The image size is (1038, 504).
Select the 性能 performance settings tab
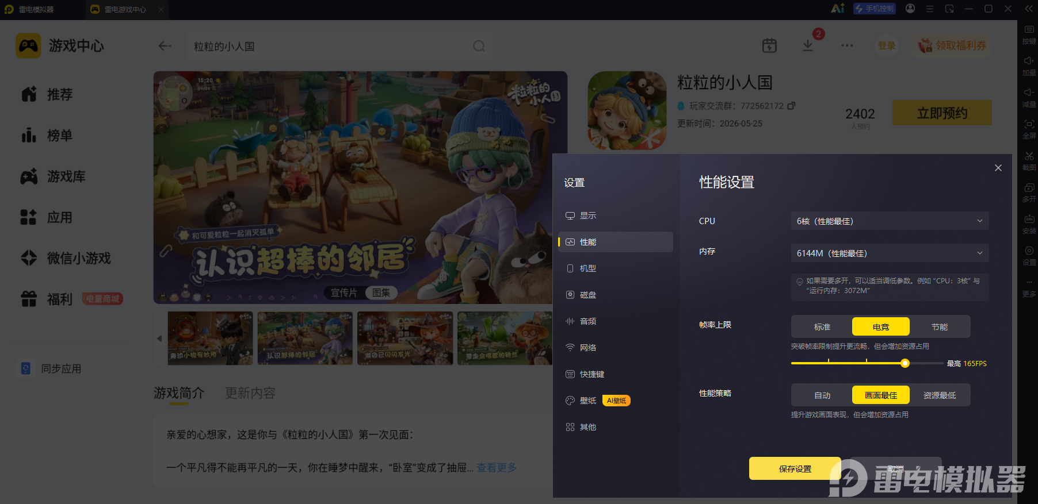click(x=616, y=242)
